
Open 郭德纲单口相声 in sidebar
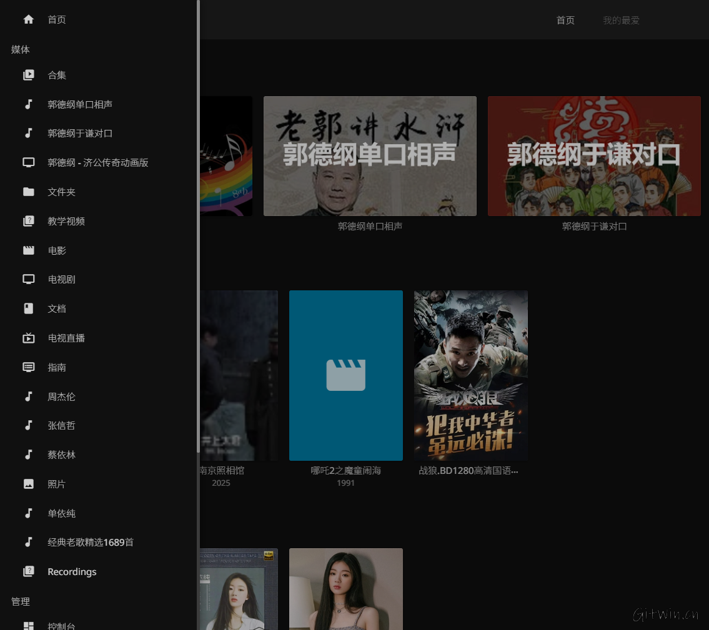(x=80, y=104)
